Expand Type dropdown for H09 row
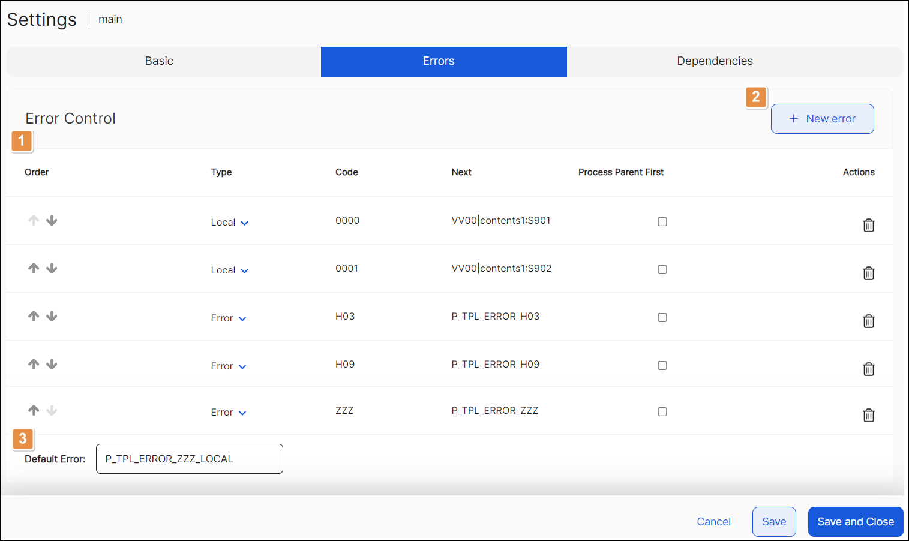 point(229,366)
